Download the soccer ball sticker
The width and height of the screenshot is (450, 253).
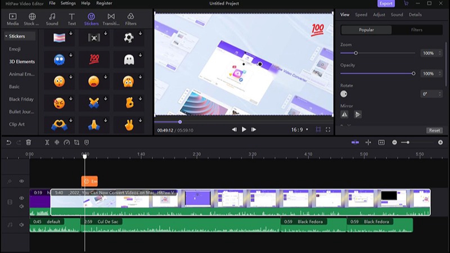140,33
